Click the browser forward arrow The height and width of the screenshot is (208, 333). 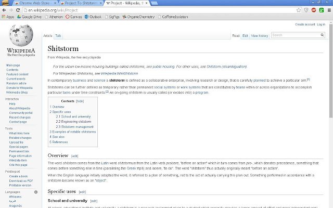click(x=11, y=10)
